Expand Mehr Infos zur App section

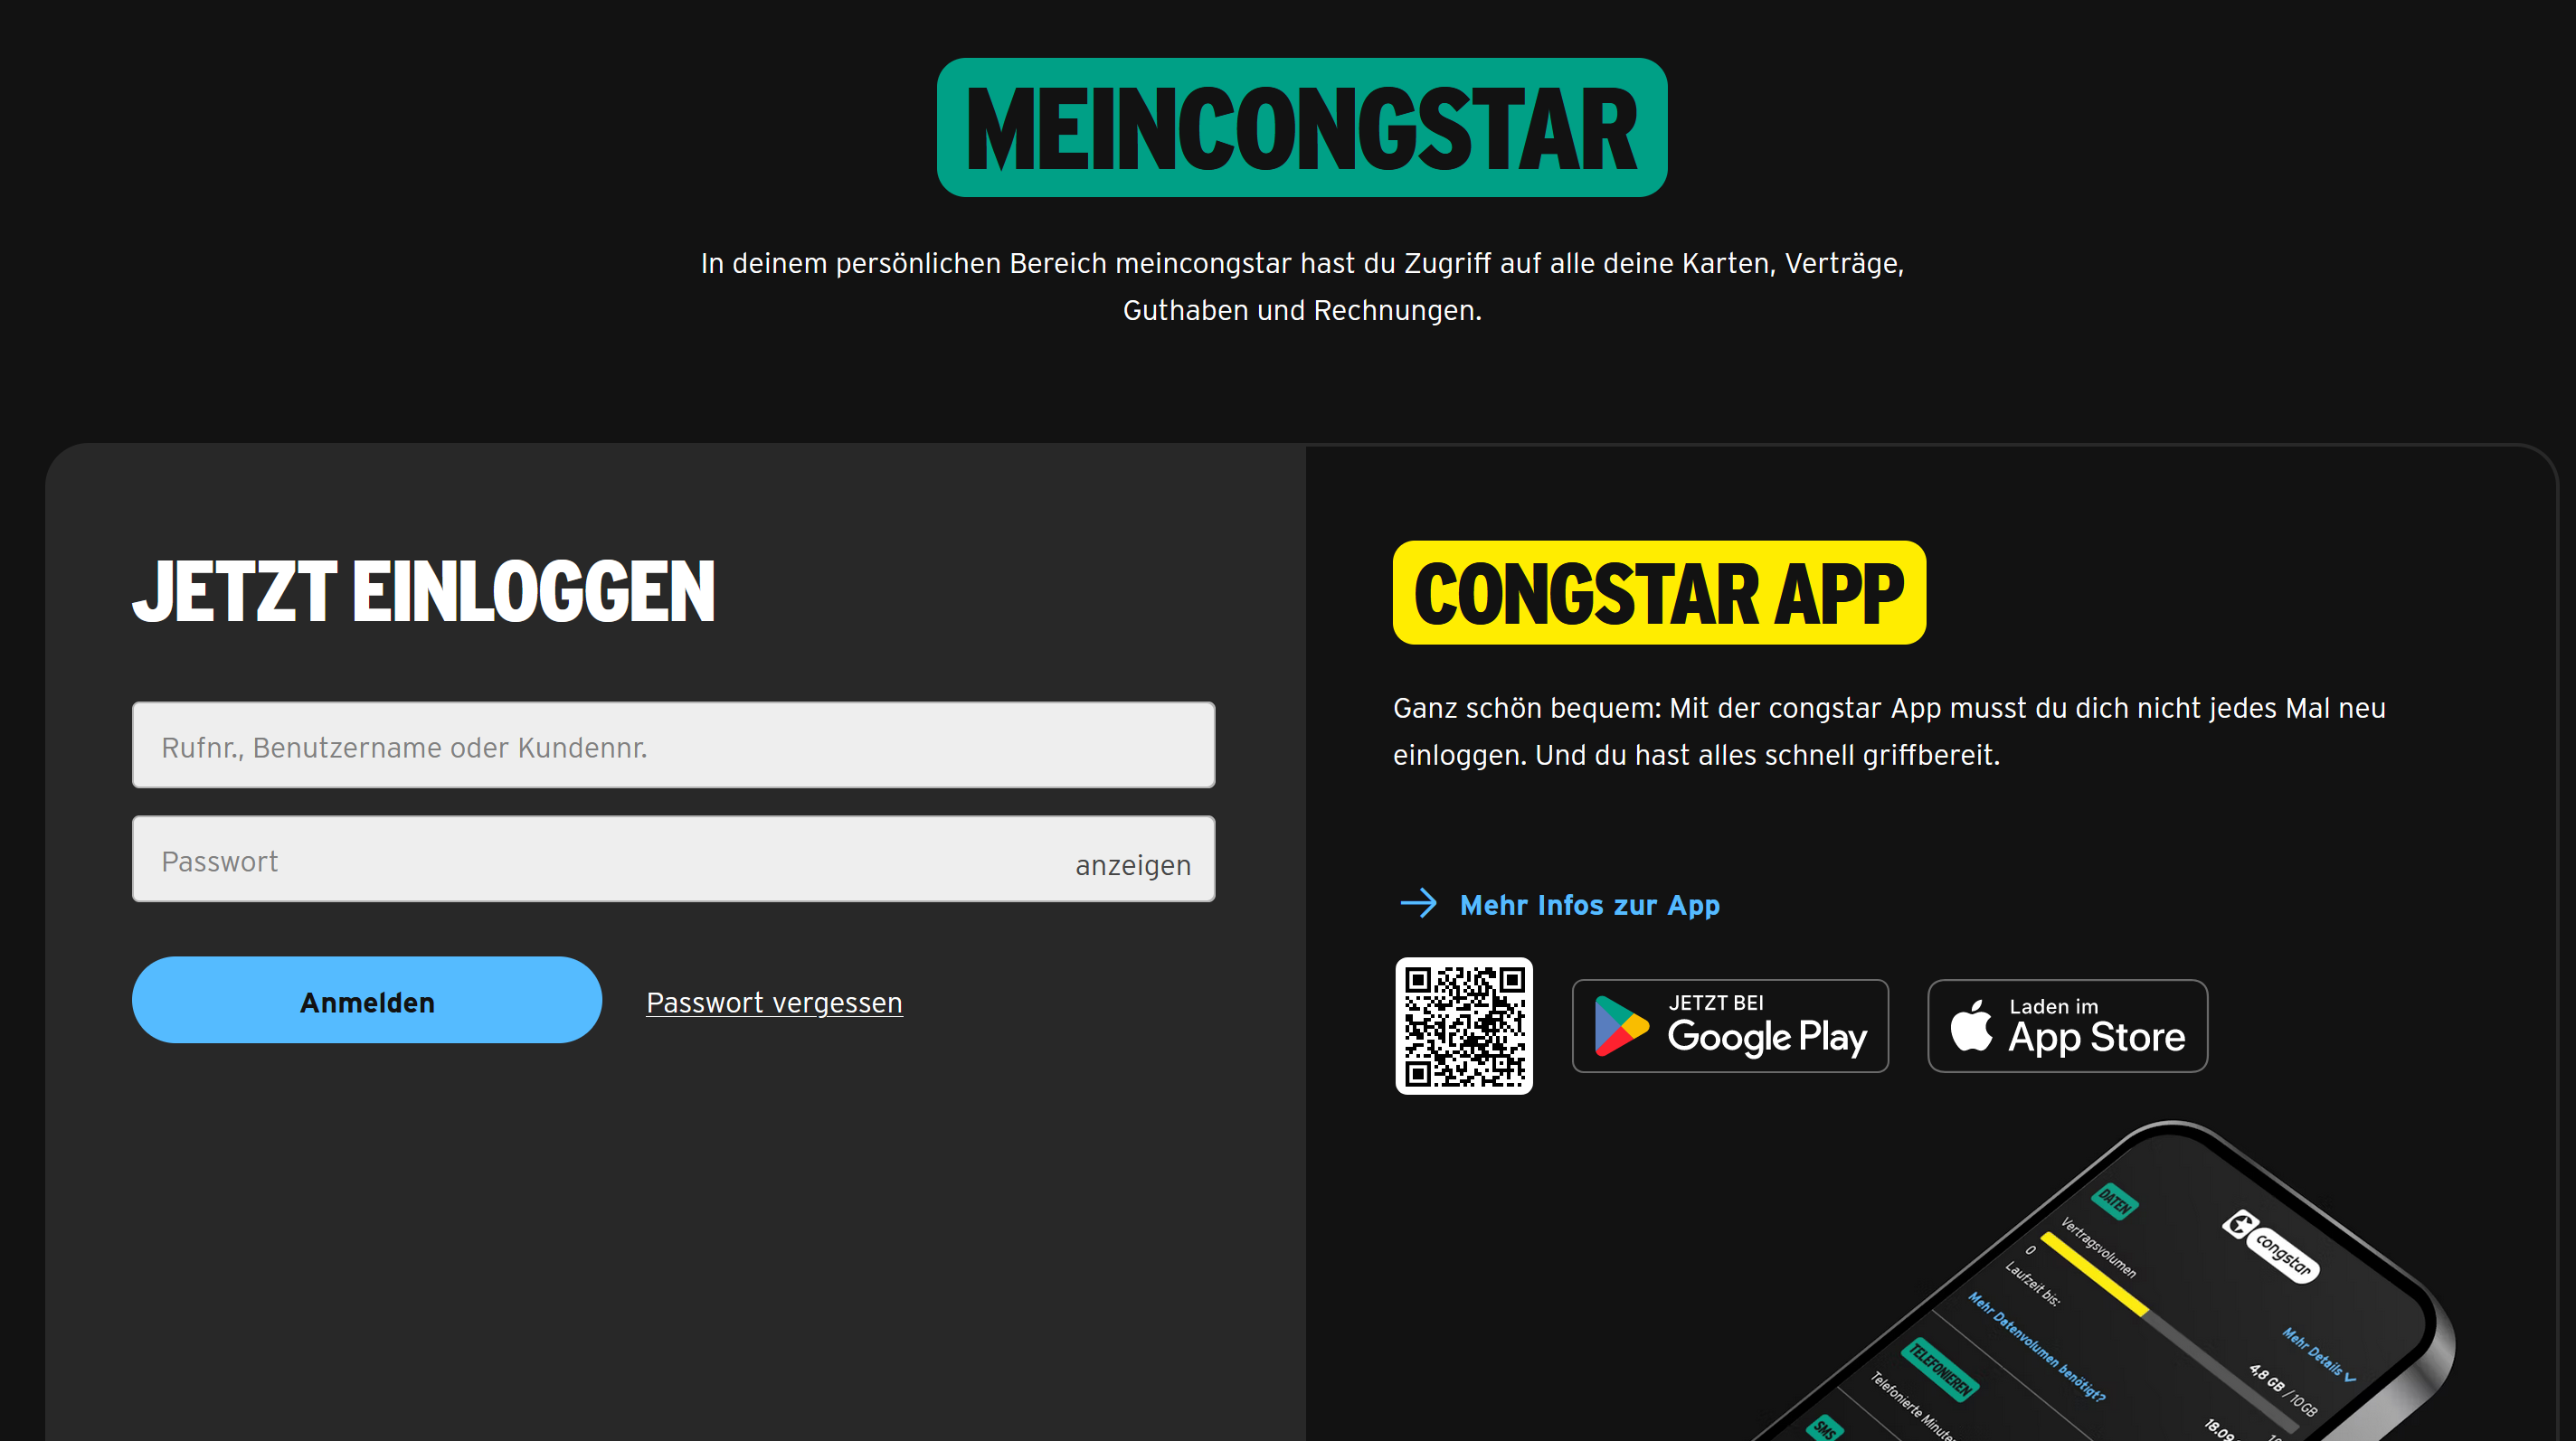(1589, 903)
